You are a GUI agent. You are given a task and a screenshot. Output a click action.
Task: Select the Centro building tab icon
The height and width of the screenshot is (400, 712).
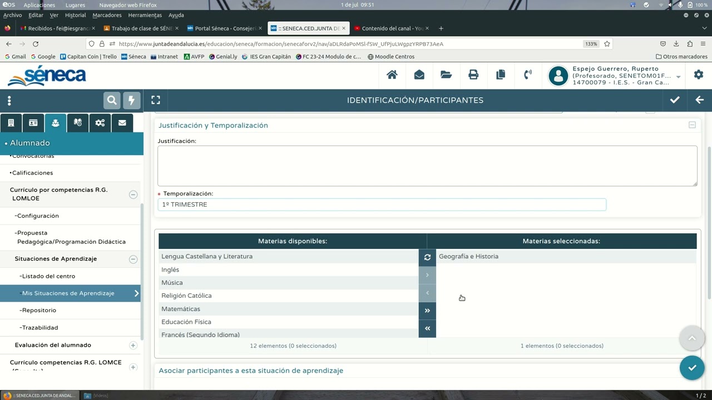(x=11, y=123)
